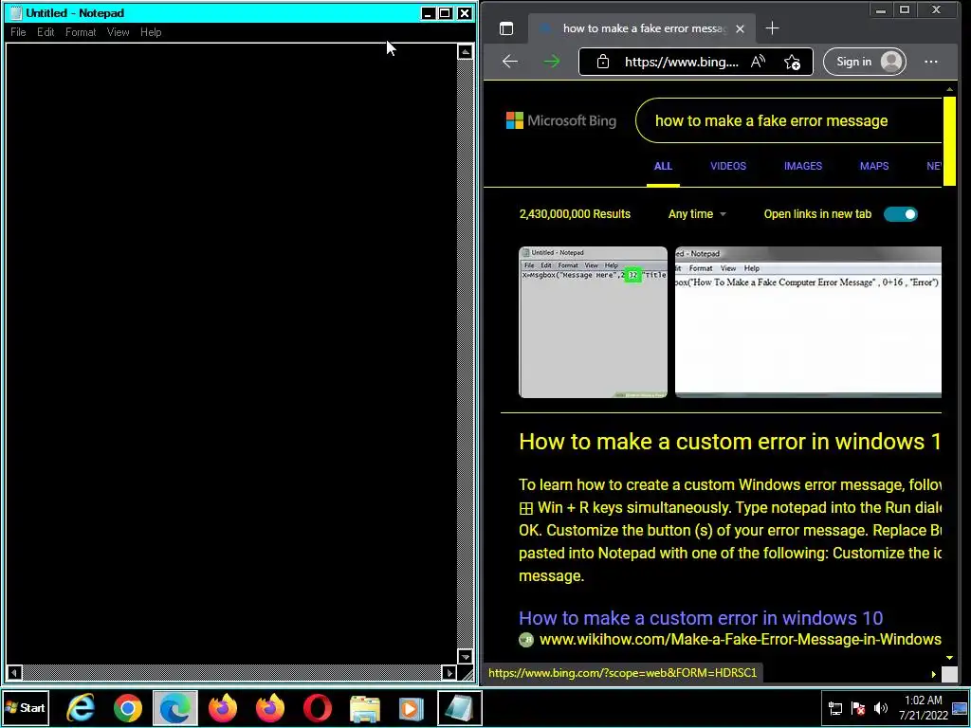The width and height of the screenshot is (971, 728).
Task: Open Edge Settings and more ellipsis
Action: click(x=931, y=62)
